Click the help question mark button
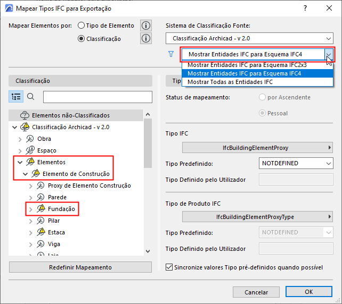 click(x=305, y=9)
